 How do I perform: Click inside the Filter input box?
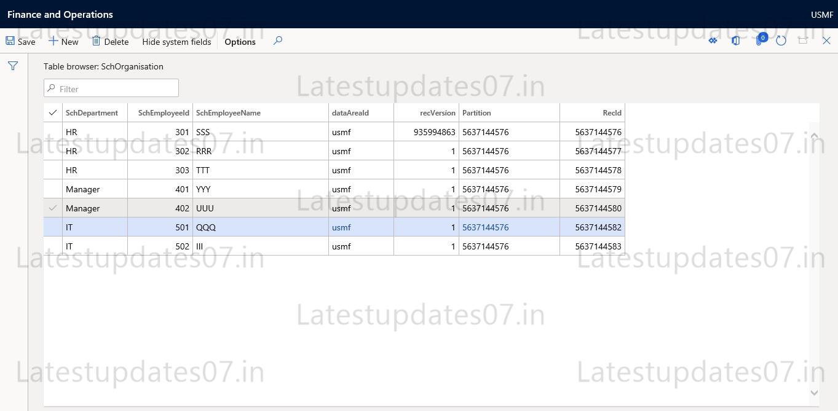tap(111, 88)
